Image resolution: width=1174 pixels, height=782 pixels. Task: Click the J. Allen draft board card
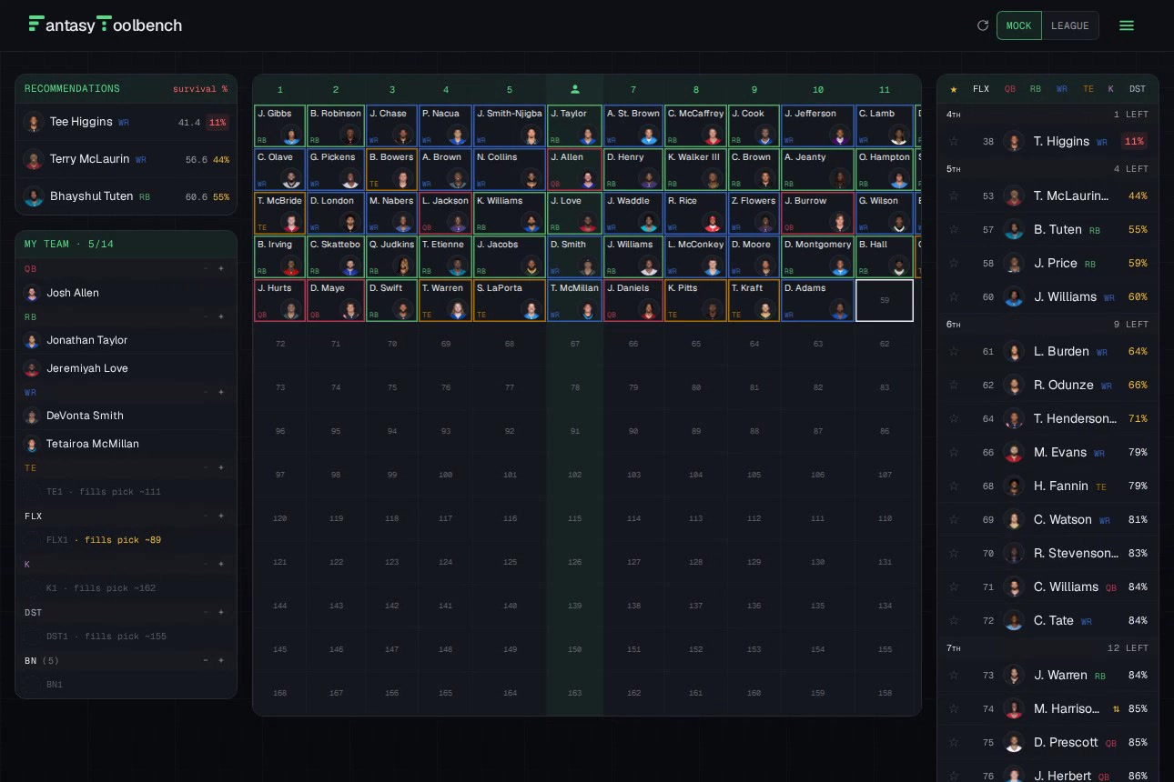[574, 169]
